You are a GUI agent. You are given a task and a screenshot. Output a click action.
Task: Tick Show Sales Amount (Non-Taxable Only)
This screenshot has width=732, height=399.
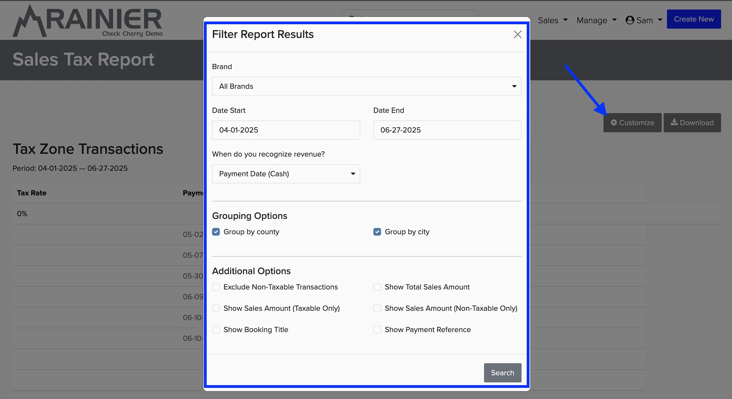click(377, 308)
